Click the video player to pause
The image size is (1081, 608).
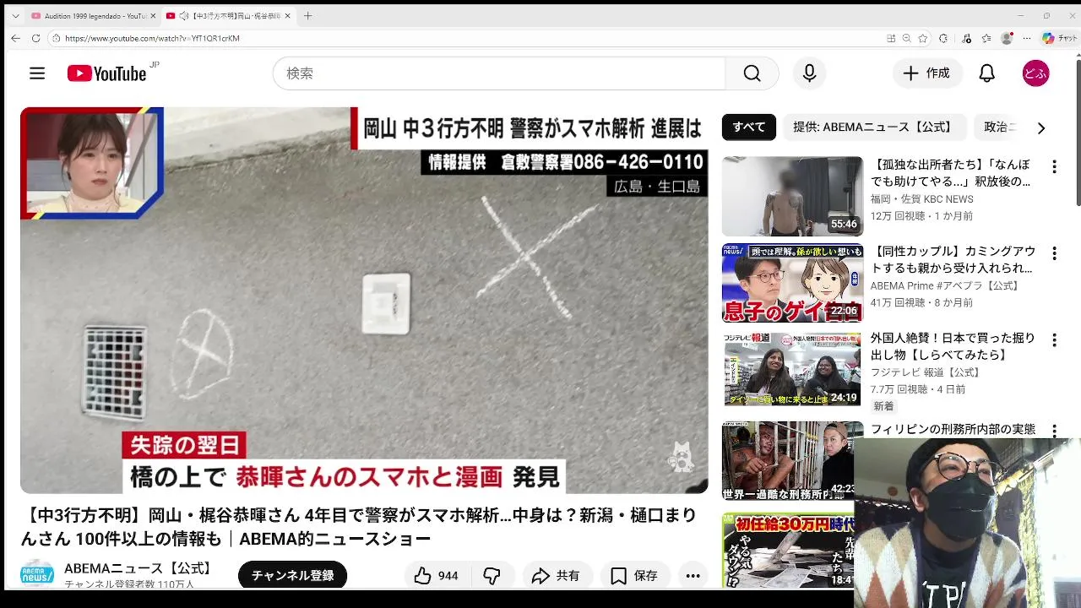(x=364, y=300)
